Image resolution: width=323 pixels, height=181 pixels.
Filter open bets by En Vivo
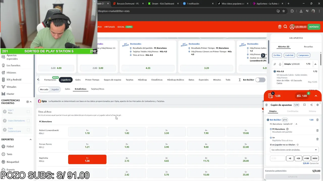[x=277, y=55]
